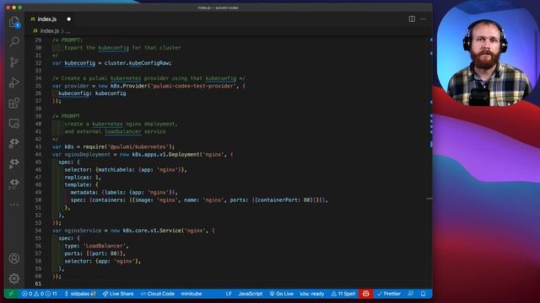Change the JavaScript language mode
The width and height of the screenshot is (540, 303).
point(251,294)
